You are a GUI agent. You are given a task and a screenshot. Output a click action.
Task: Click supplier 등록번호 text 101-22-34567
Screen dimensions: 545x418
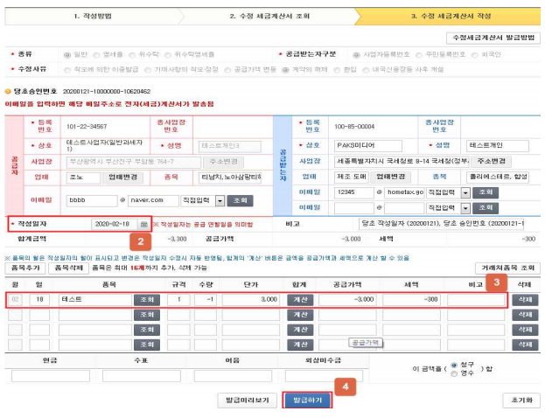click(87, 127)
